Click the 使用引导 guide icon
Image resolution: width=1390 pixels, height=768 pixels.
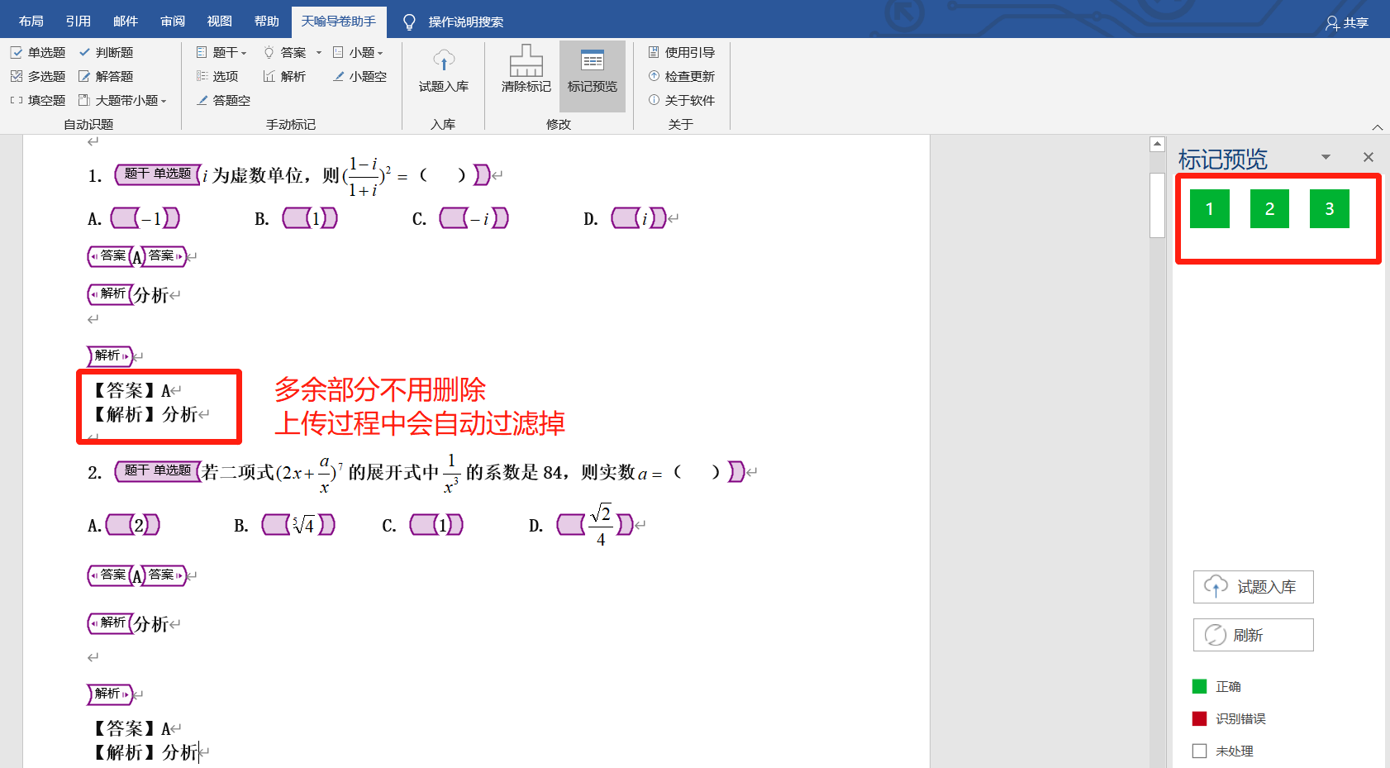click(x=654, y=53)
